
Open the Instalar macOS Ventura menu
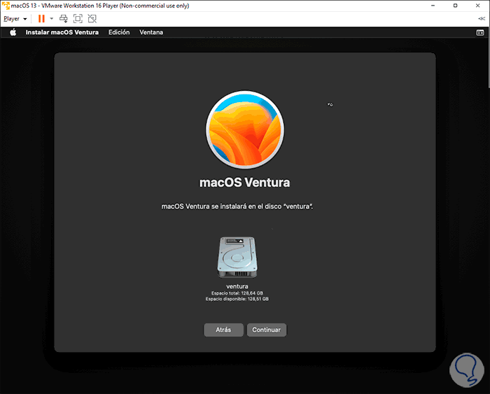(x=62, y=32)
